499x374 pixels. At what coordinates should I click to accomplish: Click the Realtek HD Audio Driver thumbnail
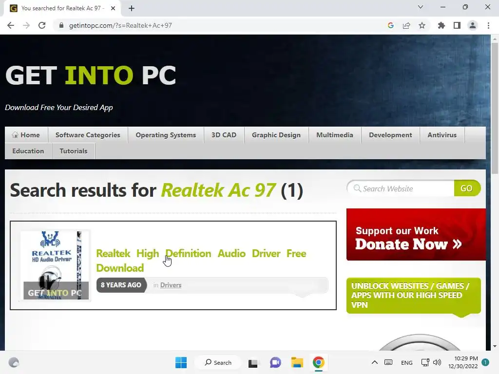55,265
